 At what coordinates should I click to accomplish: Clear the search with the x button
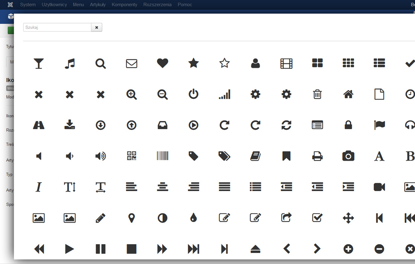97,27
